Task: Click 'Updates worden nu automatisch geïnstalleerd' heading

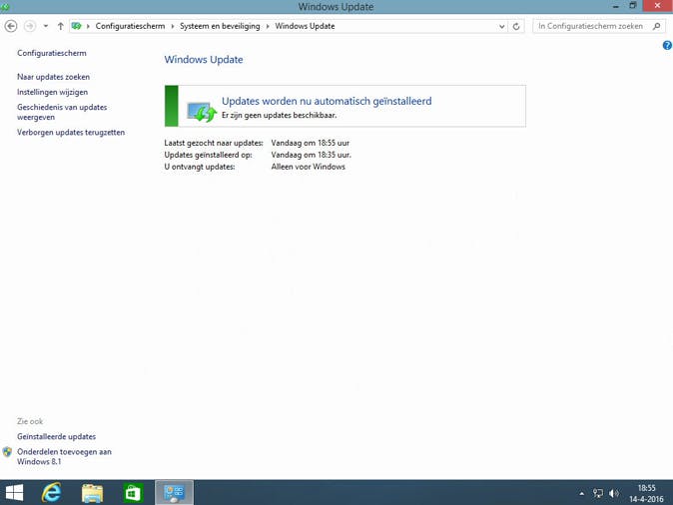Action: coord(327,101)
